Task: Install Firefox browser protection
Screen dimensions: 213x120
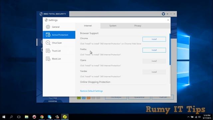Action: pos(154,50)
